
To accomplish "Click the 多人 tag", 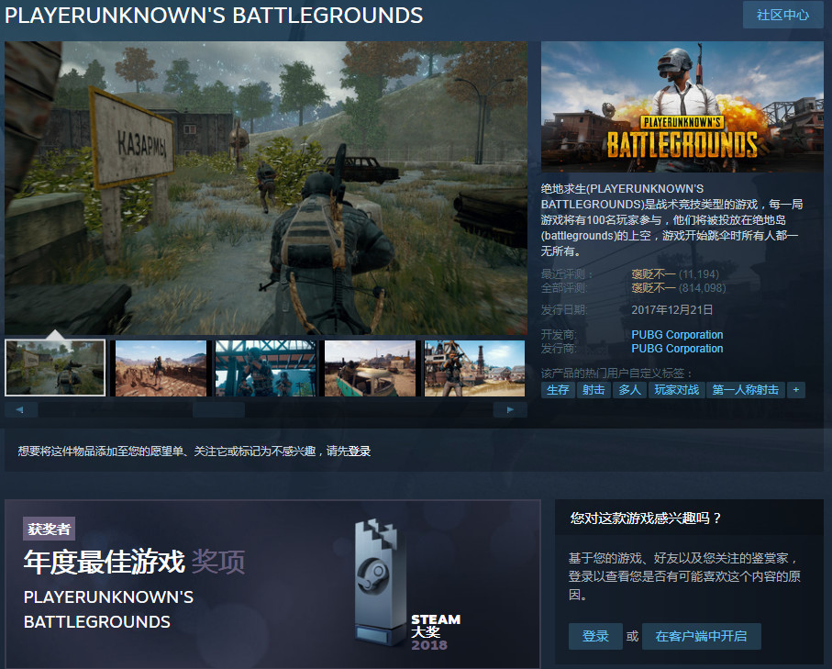I will click(629, 390).
